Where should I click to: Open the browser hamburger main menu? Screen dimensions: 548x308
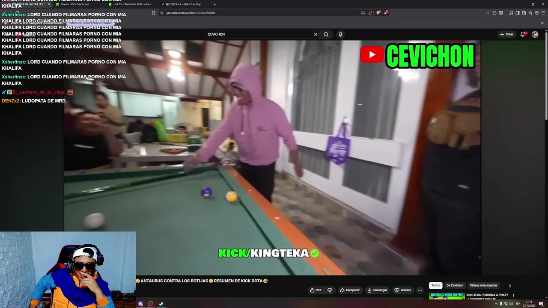pyautogui.click(x=543, y=13)
